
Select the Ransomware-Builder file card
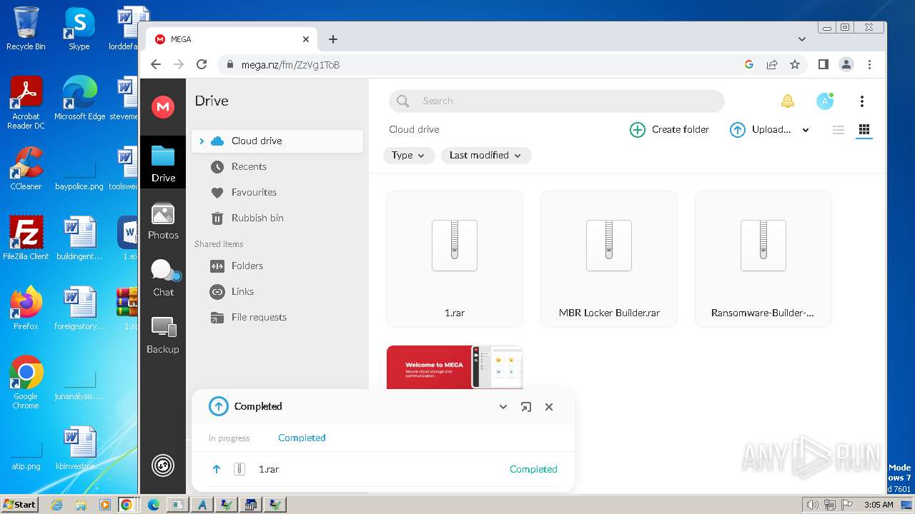tap(763, 259)
